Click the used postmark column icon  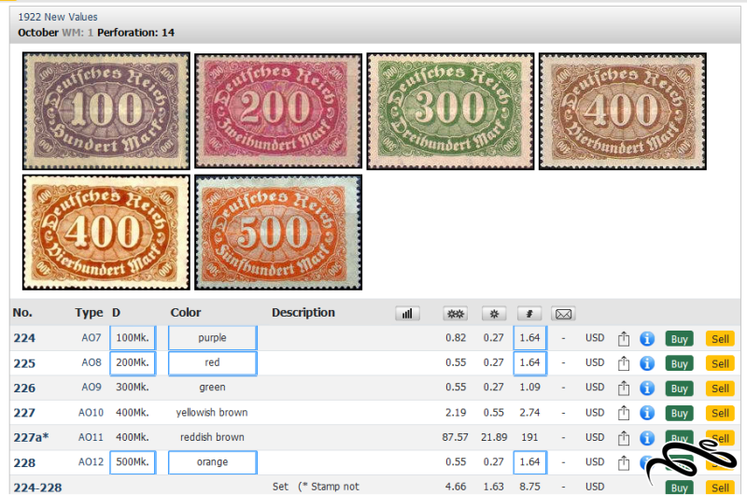(529, 314)
